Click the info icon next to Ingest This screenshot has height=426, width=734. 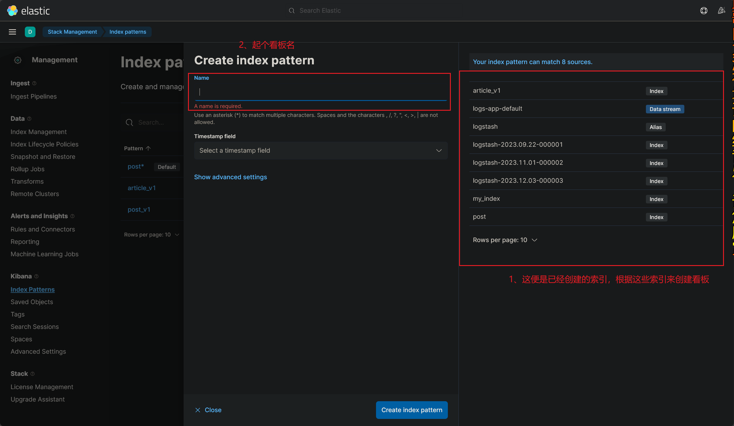[x=34, y=83]
